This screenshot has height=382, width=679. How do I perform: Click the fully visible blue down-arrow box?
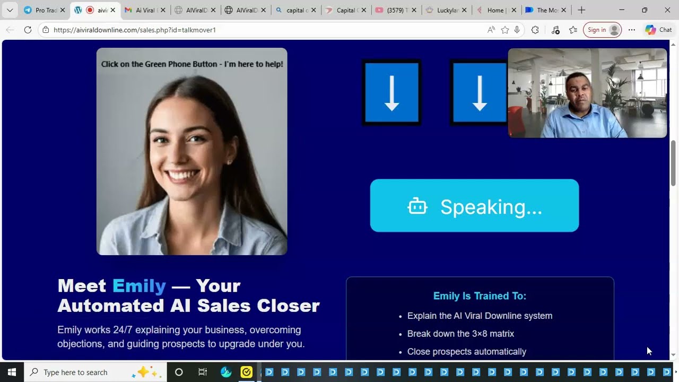pyautogui.click(x=391, y=92)
